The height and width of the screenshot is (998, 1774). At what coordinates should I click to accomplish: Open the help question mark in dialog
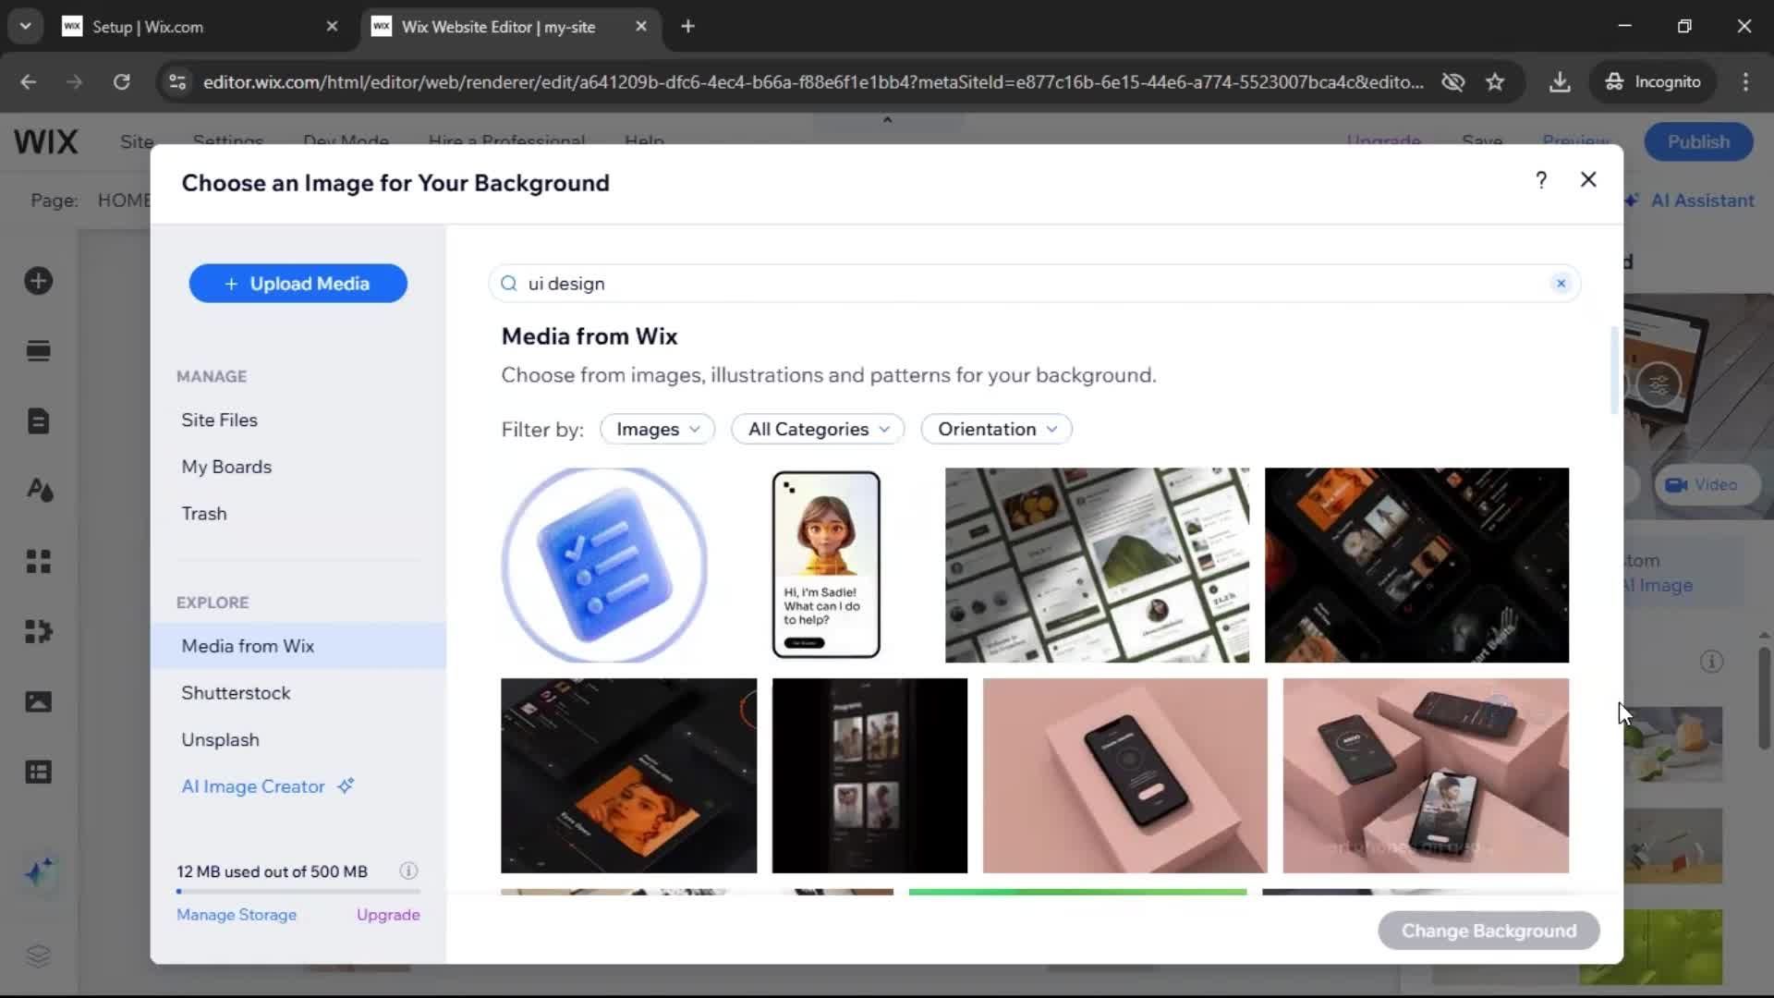coord(1540,180)
